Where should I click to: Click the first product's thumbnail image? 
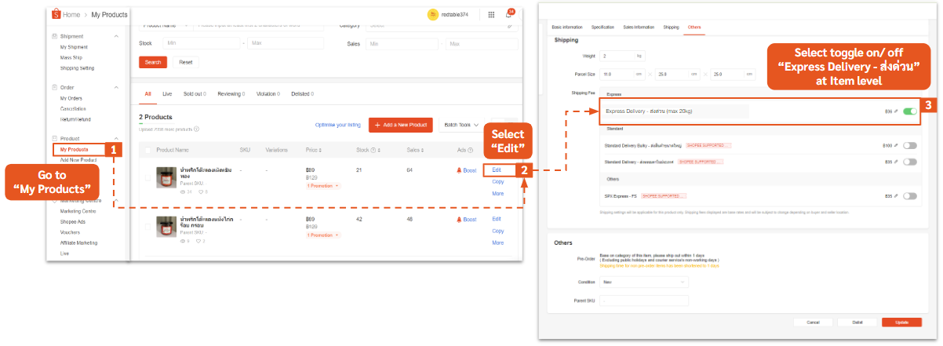pos(166,177)
